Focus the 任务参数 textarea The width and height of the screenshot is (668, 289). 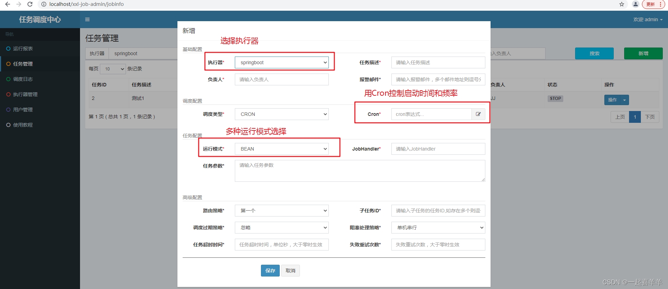(x=360, y=171)
